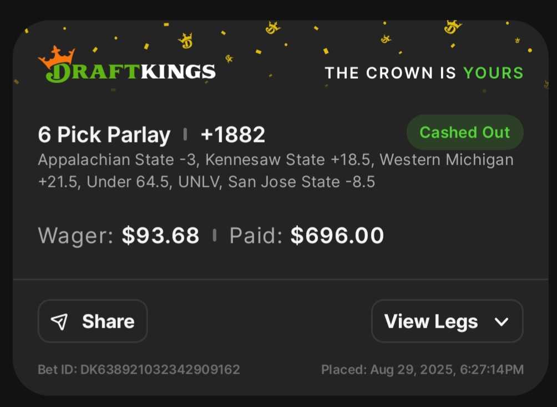This screenshot has height=407, width=557.
Task: Click the green YOURS word in the banner
Action: coord(493,73)
